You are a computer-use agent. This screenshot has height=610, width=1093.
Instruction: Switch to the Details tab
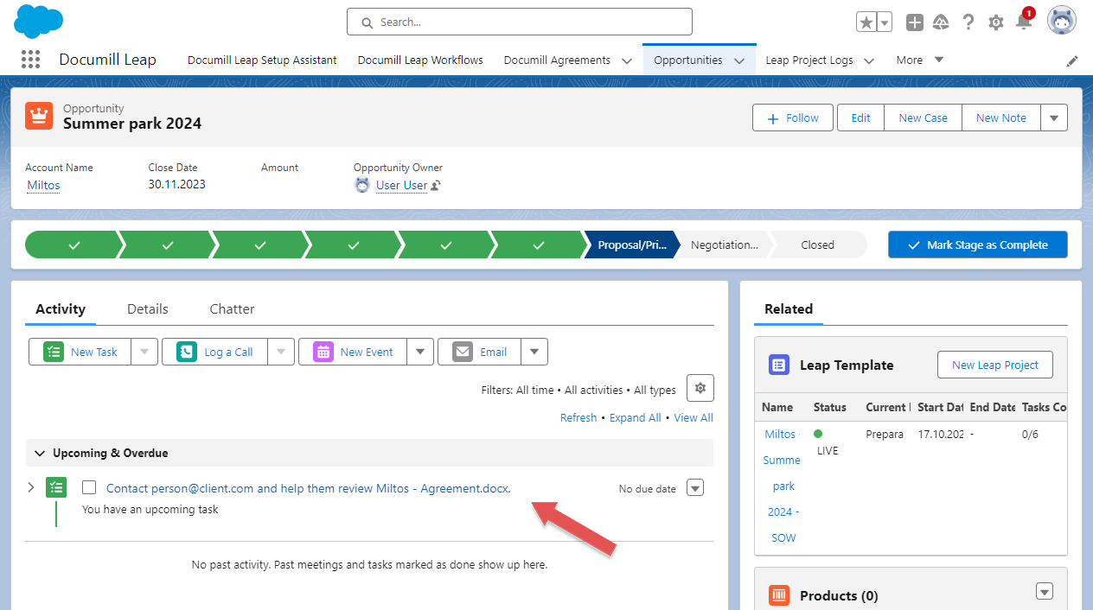pyautogui.click(x=147, y=308)
